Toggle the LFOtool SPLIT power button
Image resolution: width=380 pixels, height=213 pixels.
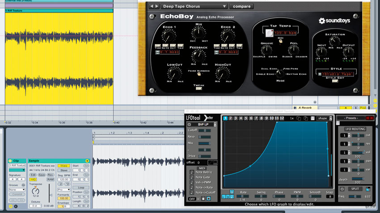click(x=342, y=189)
